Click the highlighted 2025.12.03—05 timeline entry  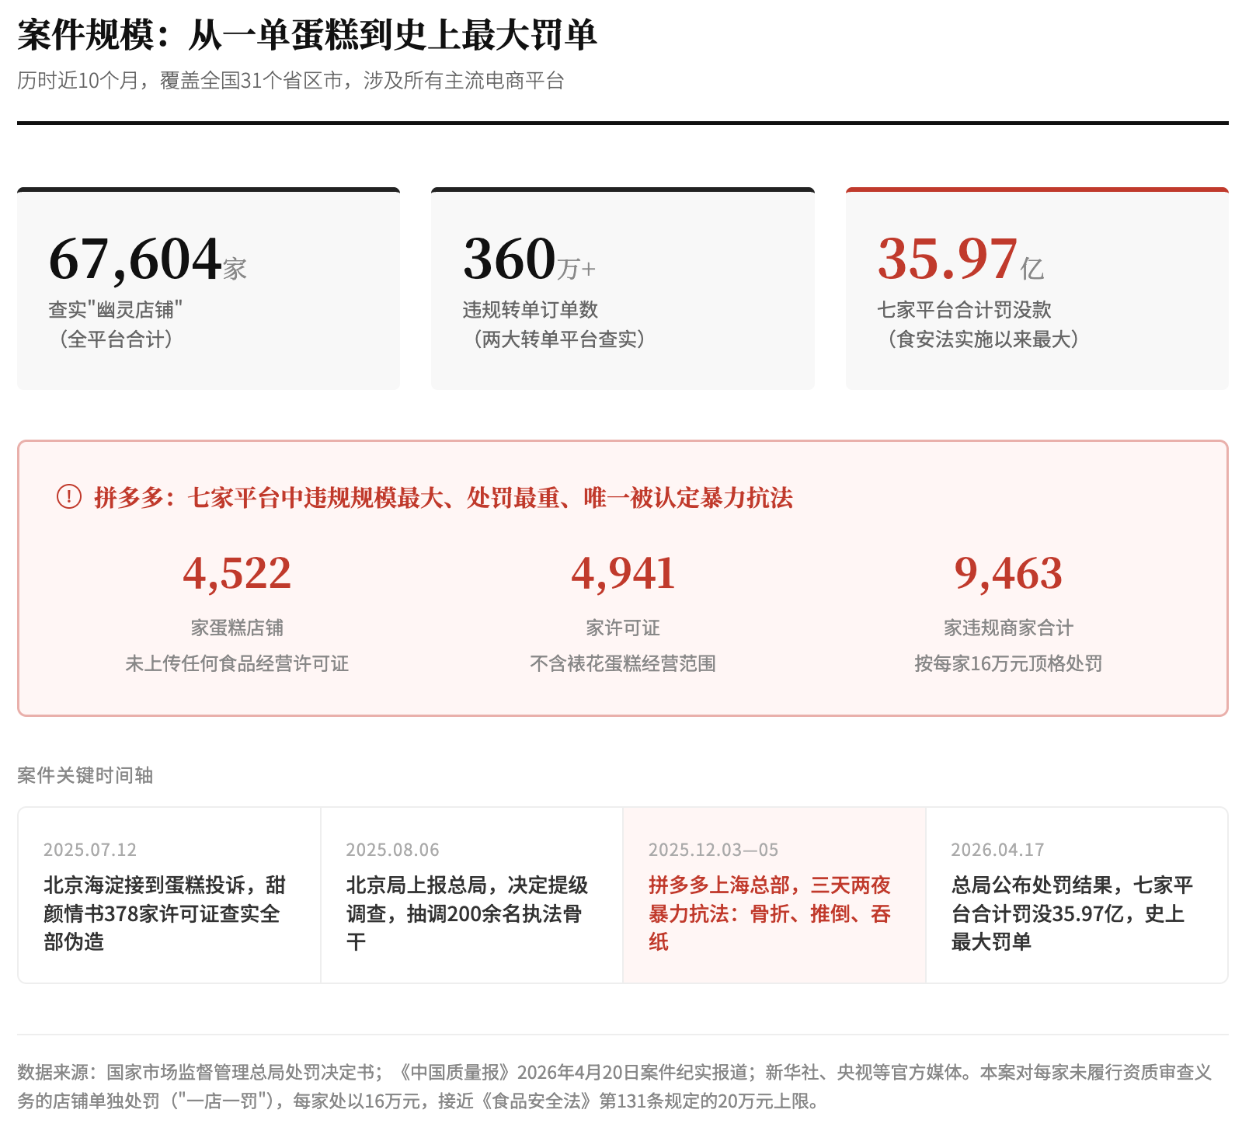[x=774, y=895]
